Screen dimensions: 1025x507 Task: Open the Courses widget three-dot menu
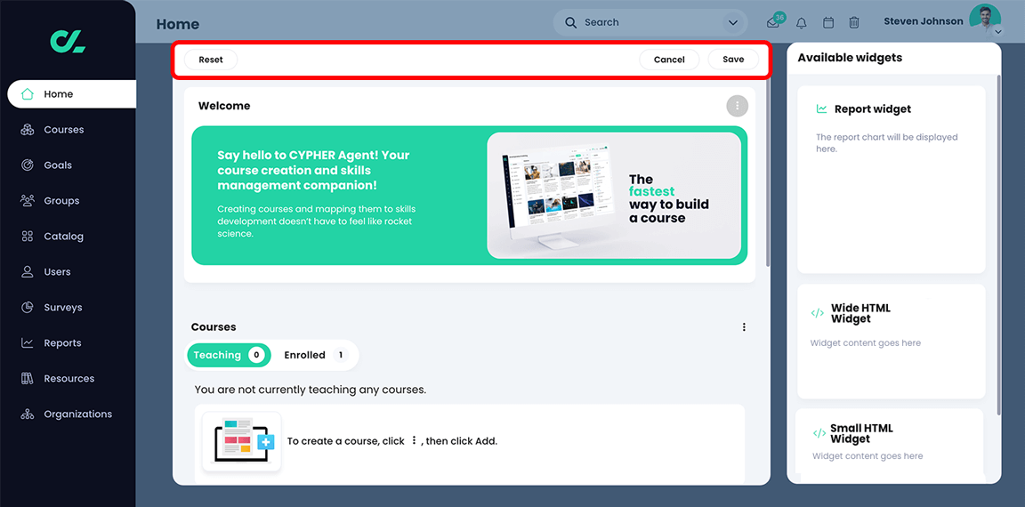(x=744, y=327)
